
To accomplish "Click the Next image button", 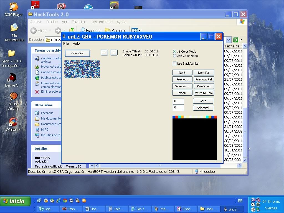I will click(182, 73).
